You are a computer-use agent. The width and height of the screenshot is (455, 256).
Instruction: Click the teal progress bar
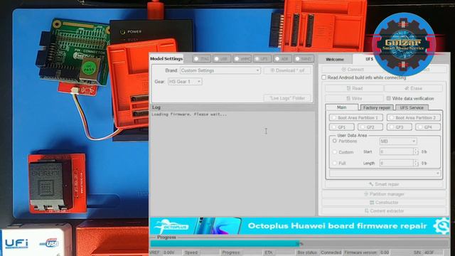(225, 244)
